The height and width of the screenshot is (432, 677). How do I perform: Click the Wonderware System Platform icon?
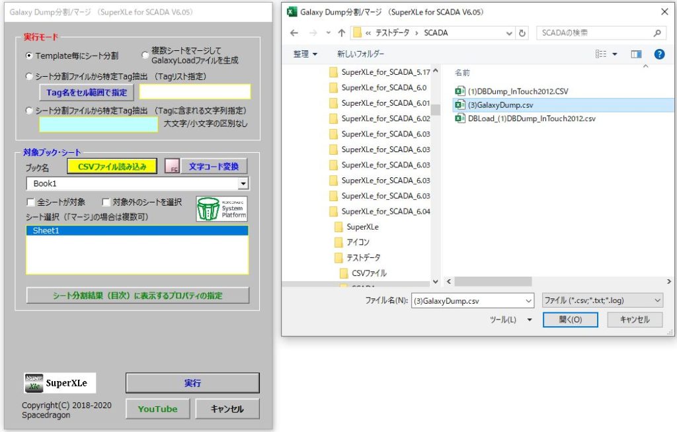(221, 209)
